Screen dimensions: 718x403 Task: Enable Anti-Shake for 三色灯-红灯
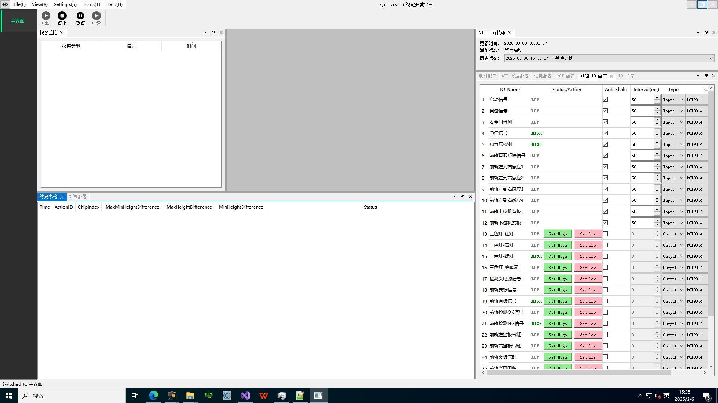click(605, 234)
